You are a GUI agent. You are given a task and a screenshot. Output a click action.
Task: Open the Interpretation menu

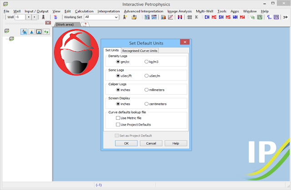tap(109, 11)
